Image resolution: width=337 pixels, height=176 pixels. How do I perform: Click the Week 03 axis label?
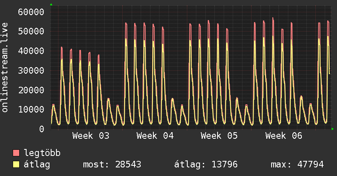coord(91,136)
